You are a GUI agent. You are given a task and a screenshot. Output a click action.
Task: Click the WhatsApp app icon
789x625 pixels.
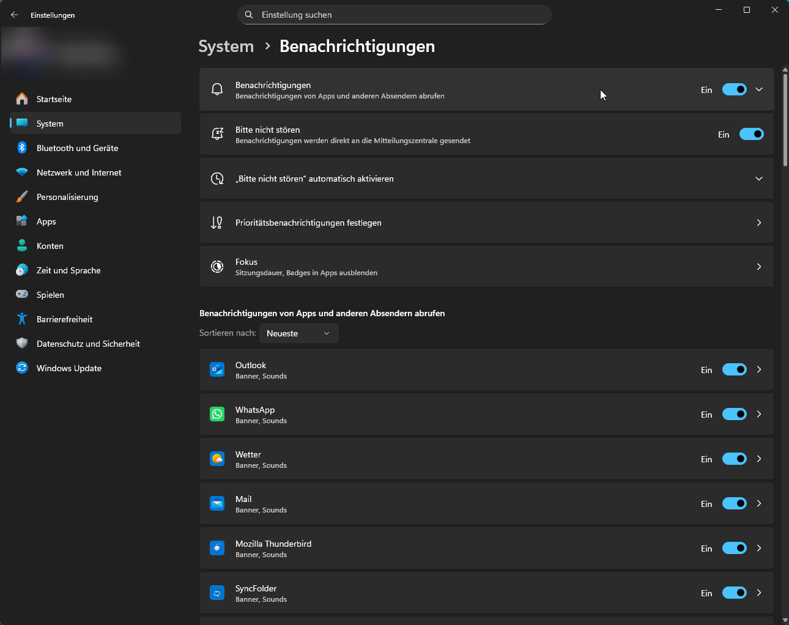coord(217,415)
